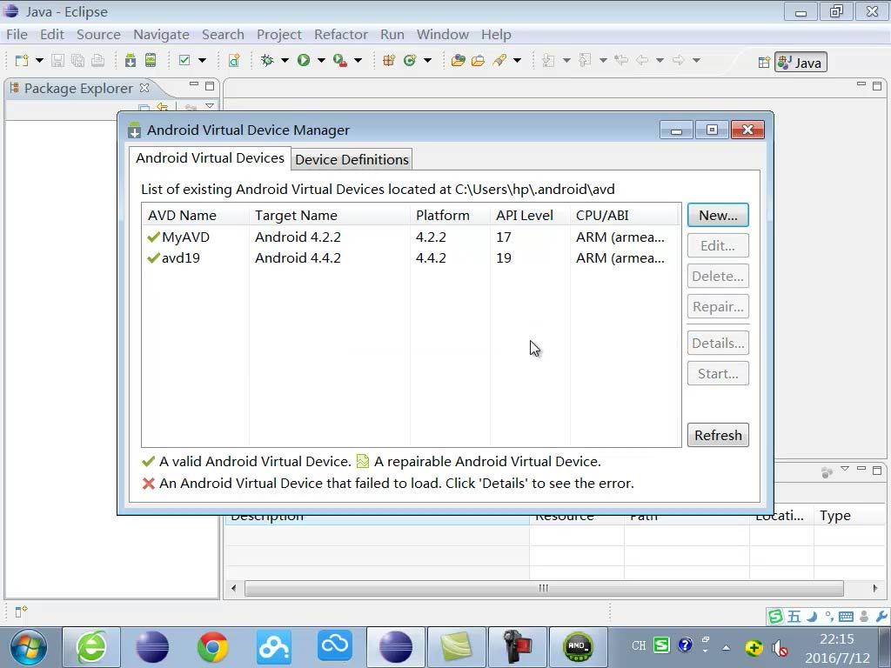Viewport: 891px width, 668px height.
Task: Click the green Run button icon
Action: tap(304, 60)
